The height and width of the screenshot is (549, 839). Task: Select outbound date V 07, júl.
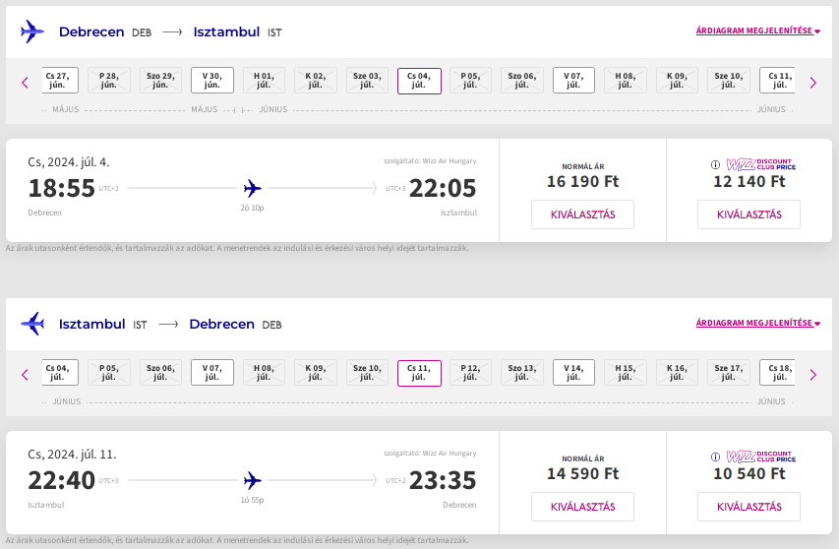(573, 81)
